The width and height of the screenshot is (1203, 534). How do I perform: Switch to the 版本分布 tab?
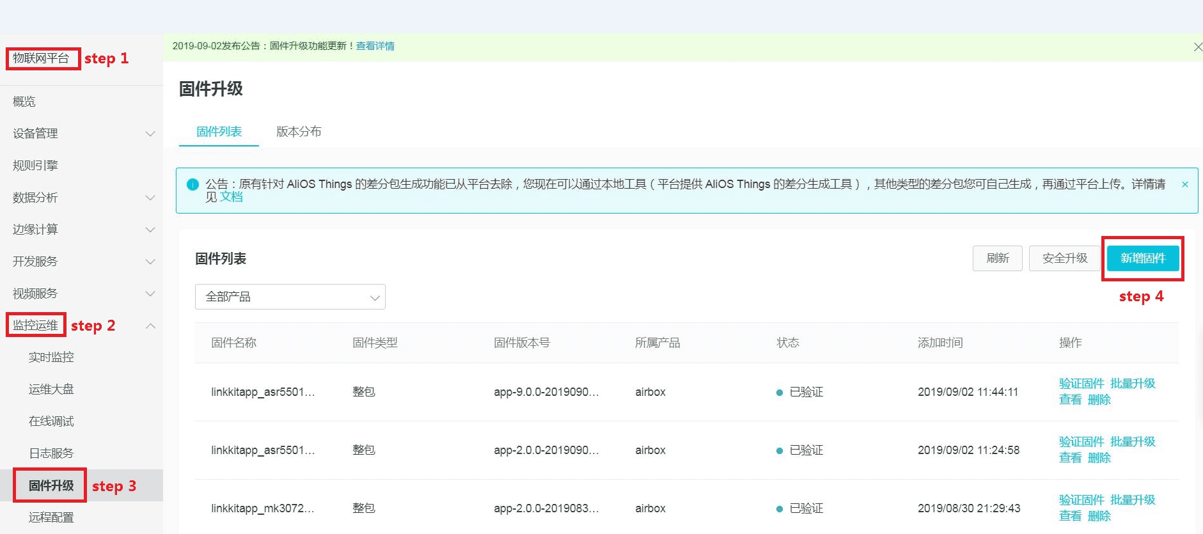tap(298, 132)
